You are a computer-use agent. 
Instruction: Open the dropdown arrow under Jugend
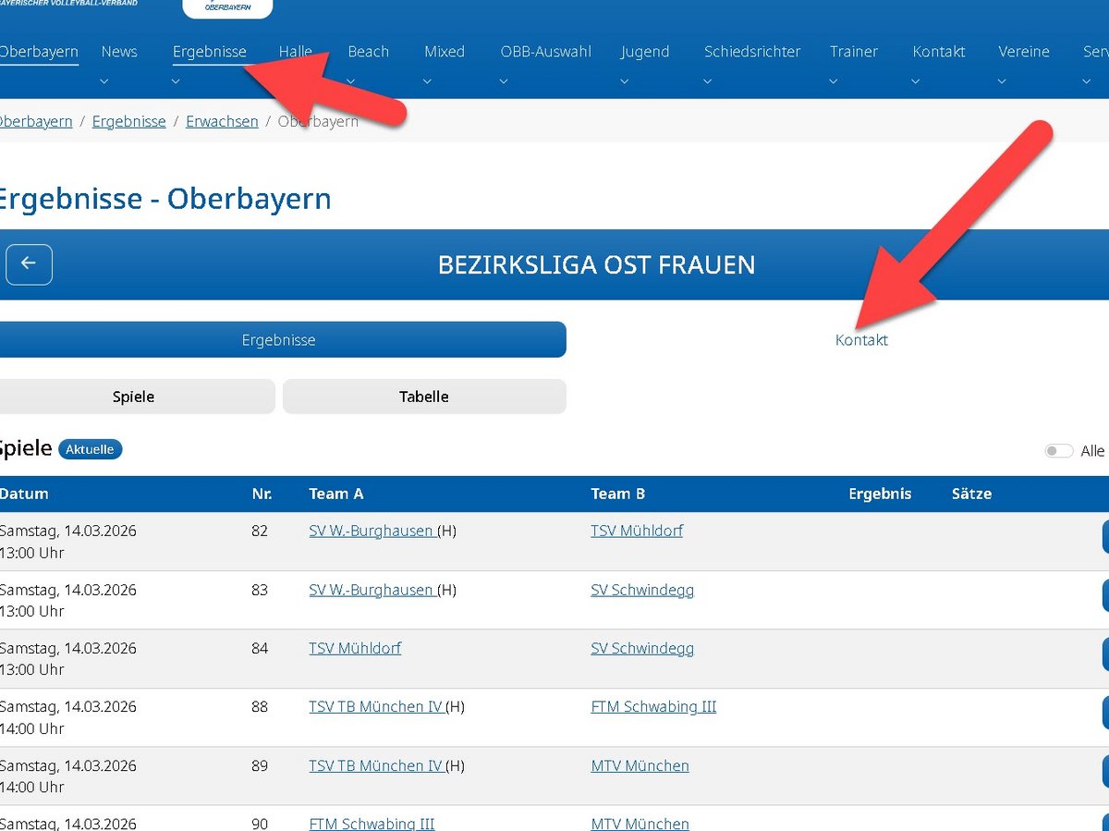[x=625, y=81]
